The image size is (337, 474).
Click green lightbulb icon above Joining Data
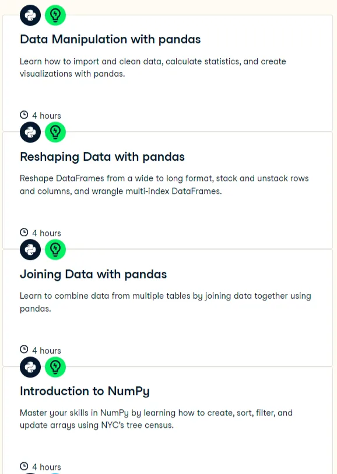(55, 250)
